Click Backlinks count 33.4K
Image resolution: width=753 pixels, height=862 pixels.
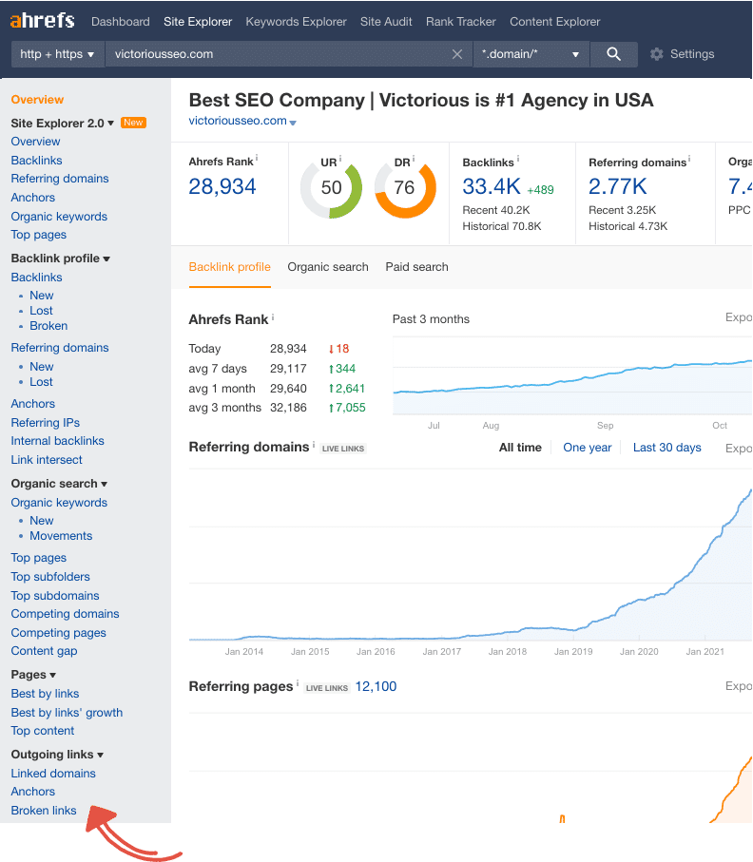[x=492, y=187]
